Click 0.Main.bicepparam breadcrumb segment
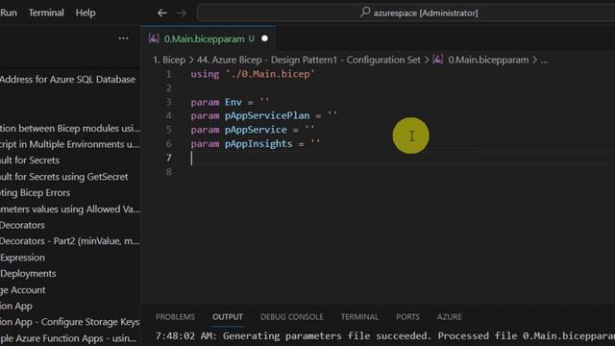 pos(488,60)
